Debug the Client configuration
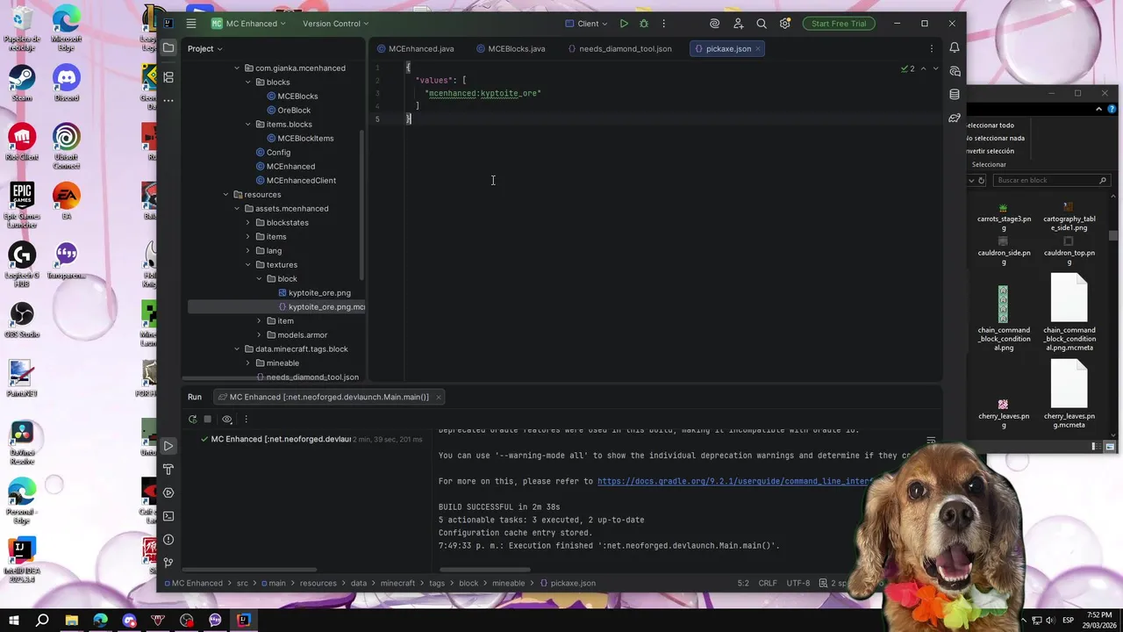 point(644,24)
